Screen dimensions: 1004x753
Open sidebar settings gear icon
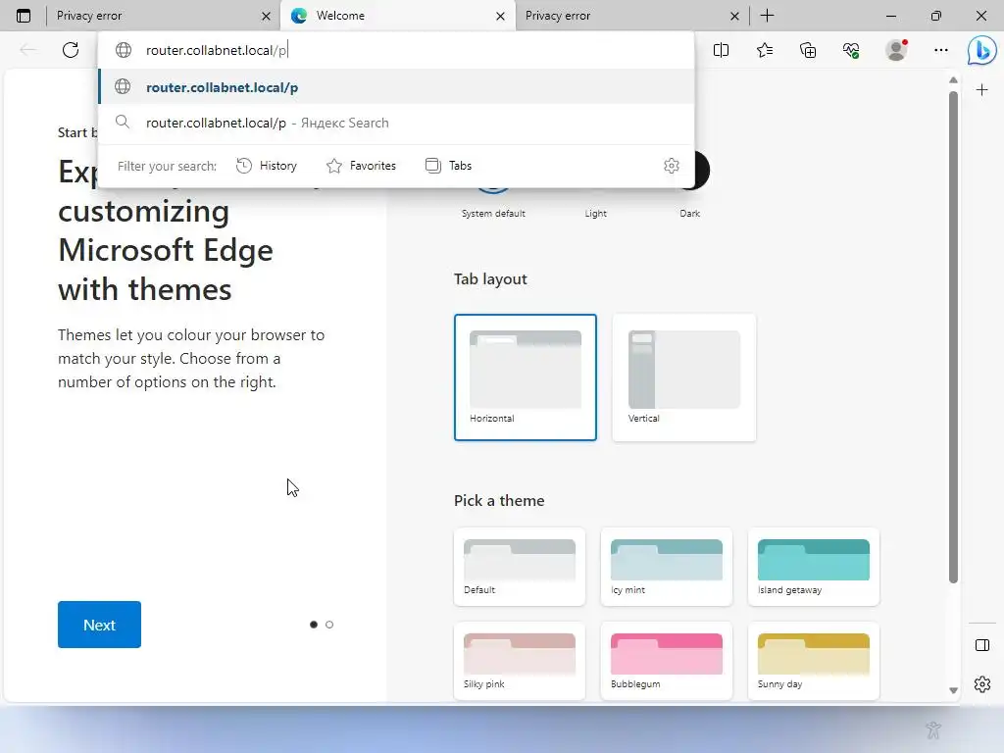tap(982, 684)
